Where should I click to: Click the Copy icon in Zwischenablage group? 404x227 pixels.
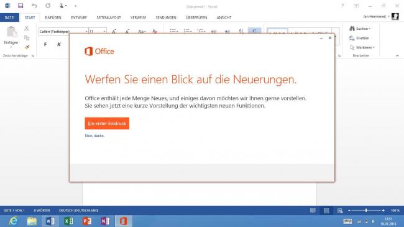click(x=27, y=38)
